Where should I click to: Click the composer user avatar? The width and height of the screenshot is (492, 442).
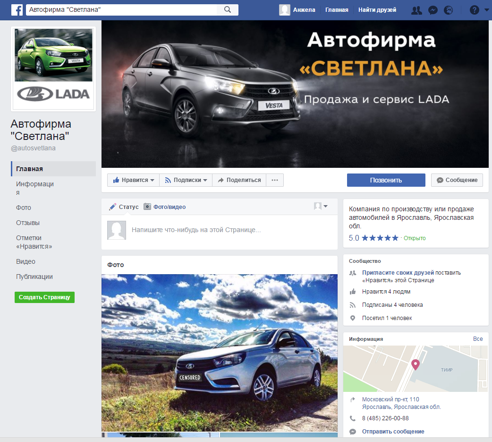click(117, 230)
